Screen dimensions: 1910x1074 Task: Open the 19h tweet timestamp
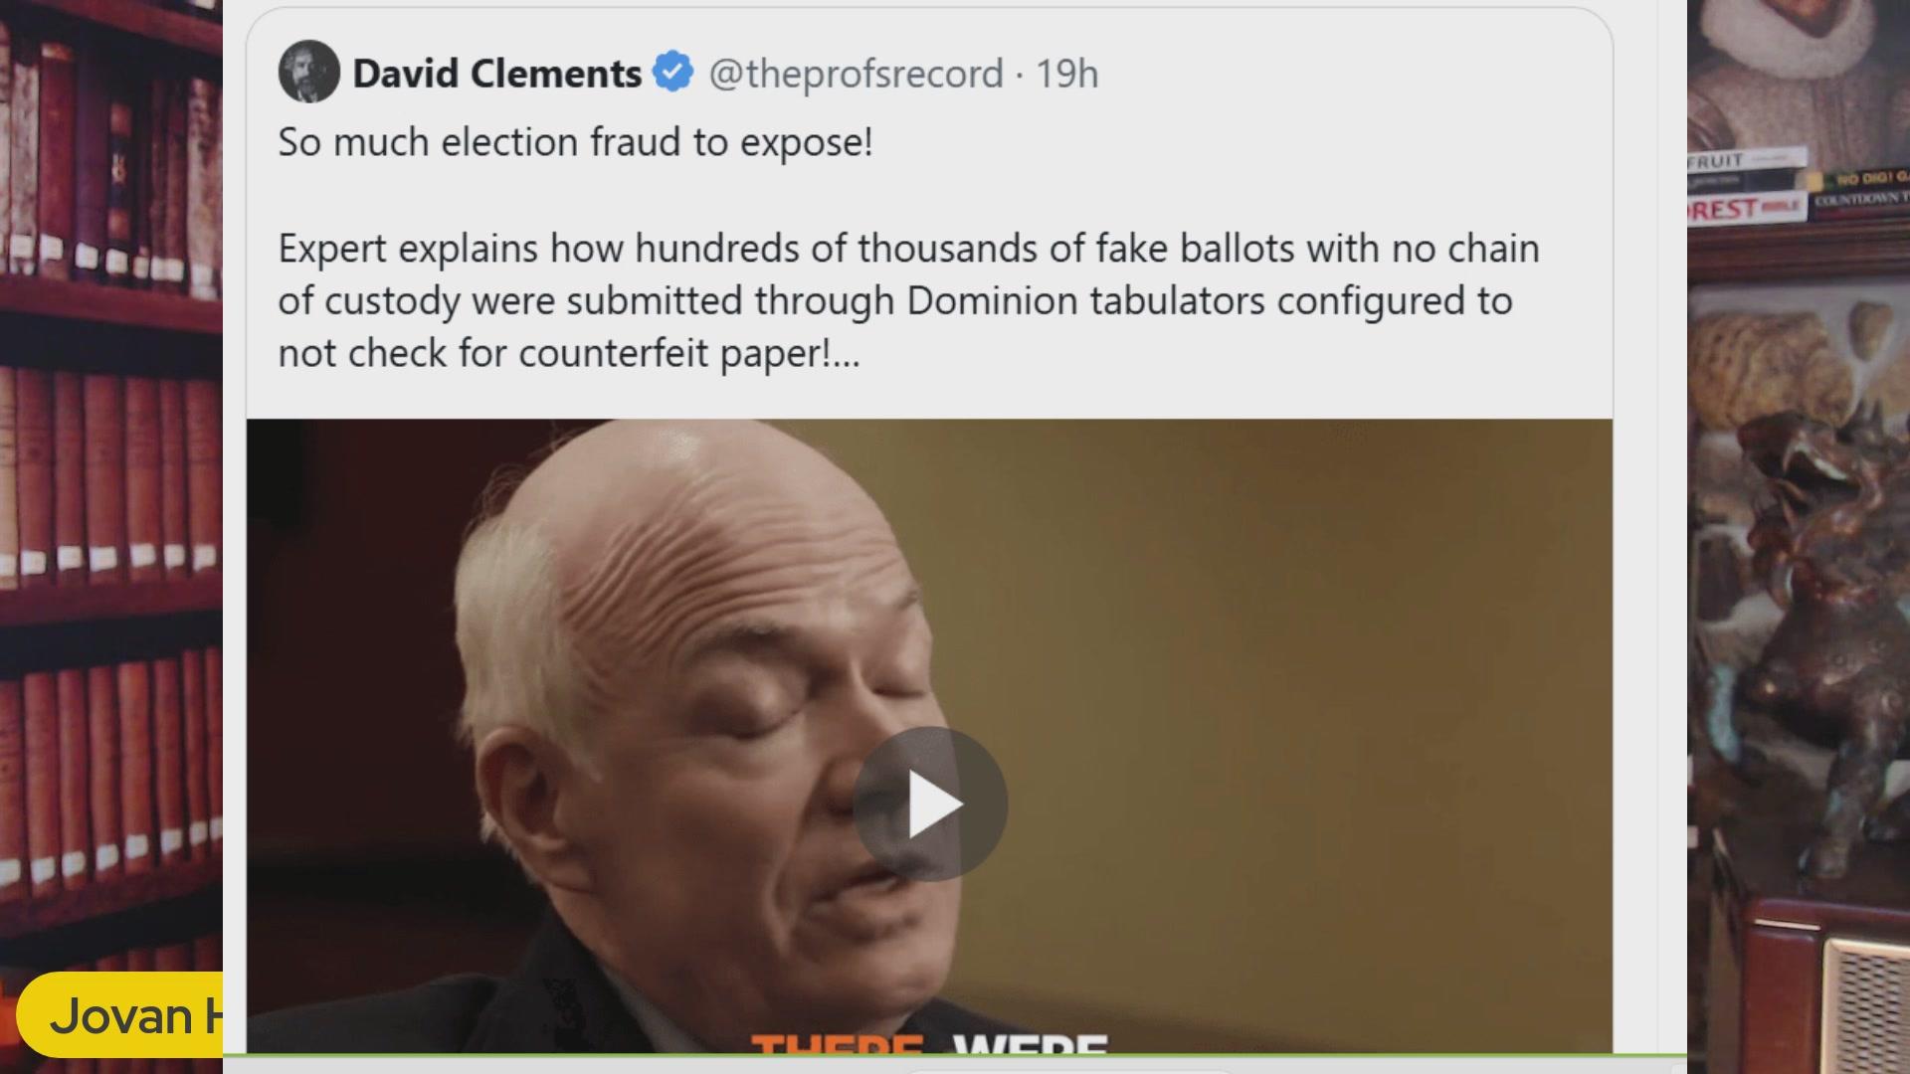pos(1066,74)
